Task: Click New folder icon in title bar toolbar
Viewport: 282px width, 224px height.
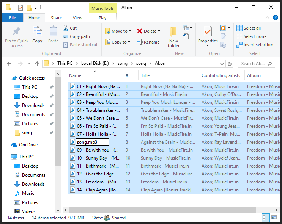Action: point(29,8)
